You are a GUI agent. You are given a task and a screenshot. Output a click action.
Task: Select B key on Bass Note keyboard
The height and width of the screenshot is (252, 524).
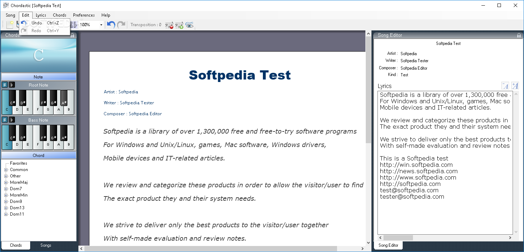click(x=69, y=145)
